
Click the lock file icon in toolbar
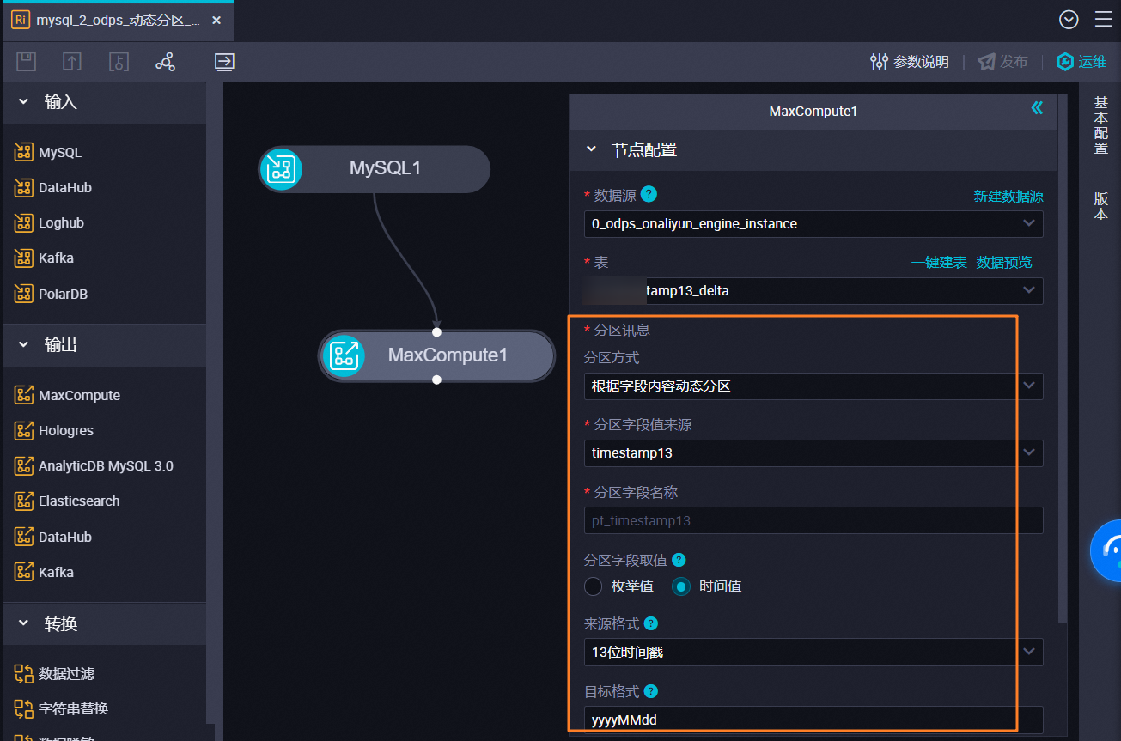coord(119,61)
